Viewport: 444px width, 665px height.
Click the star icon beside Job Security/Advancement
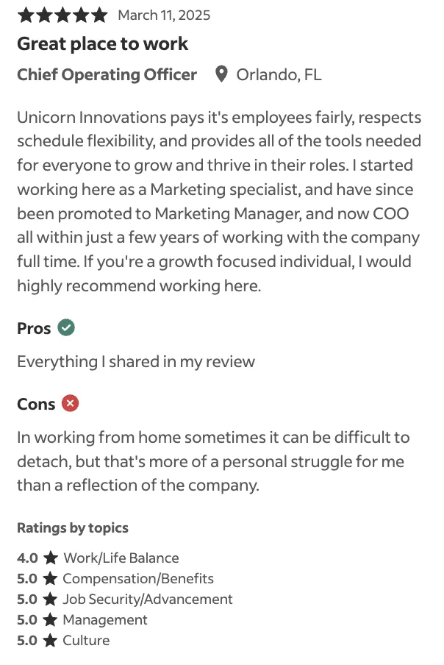pyautogui.click(x=51, y=600)
